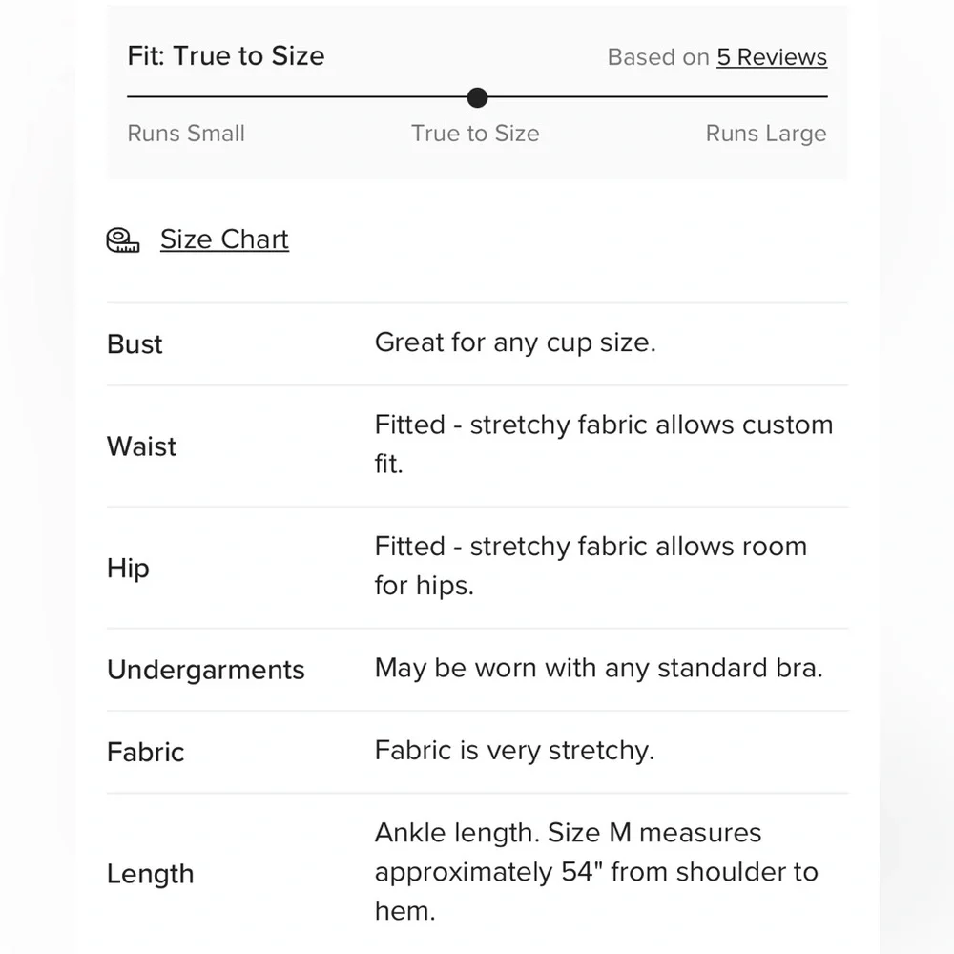Select the Waist row label
The height and width of the screenshot is (954, 954).
[x=141, y=446]
